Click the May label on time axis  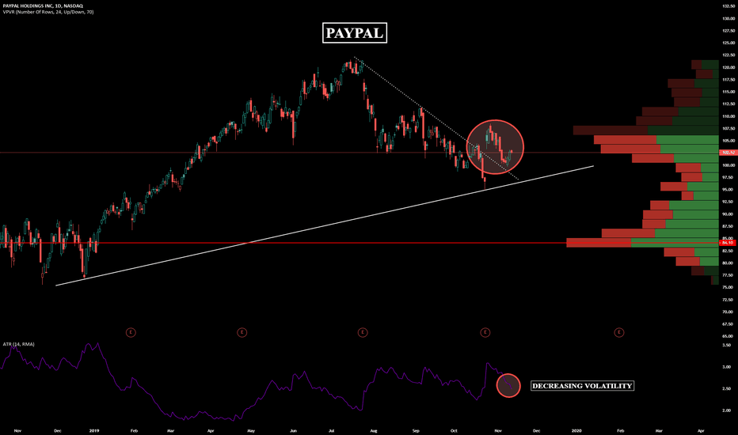251,430
